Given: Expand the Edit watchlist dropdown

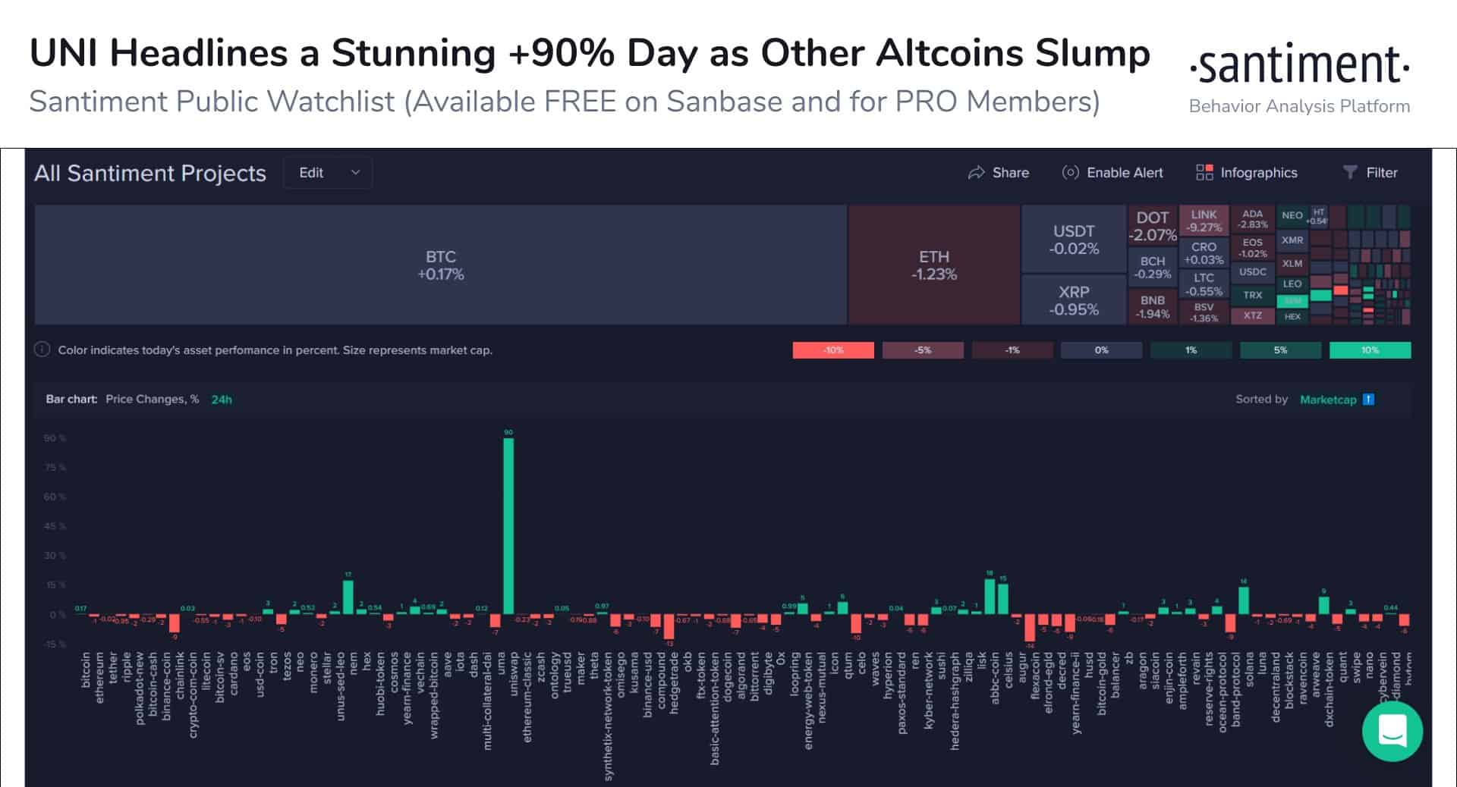Looking at the screenshot, I should (327, 172).
